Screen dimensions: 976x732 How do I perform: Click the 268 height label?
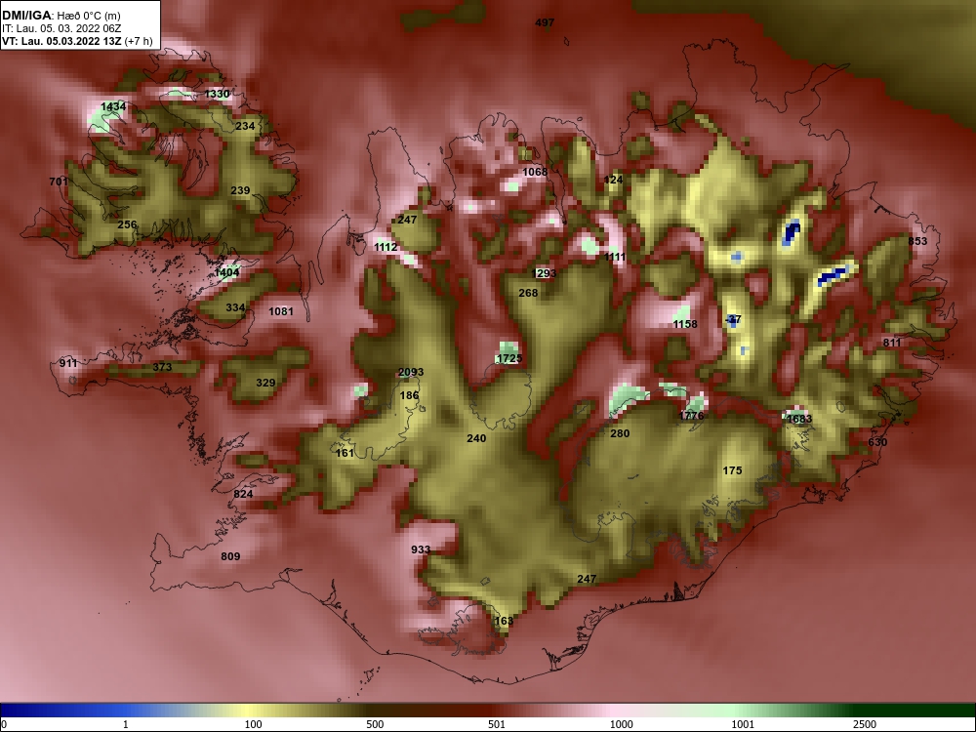coord(528,293)
